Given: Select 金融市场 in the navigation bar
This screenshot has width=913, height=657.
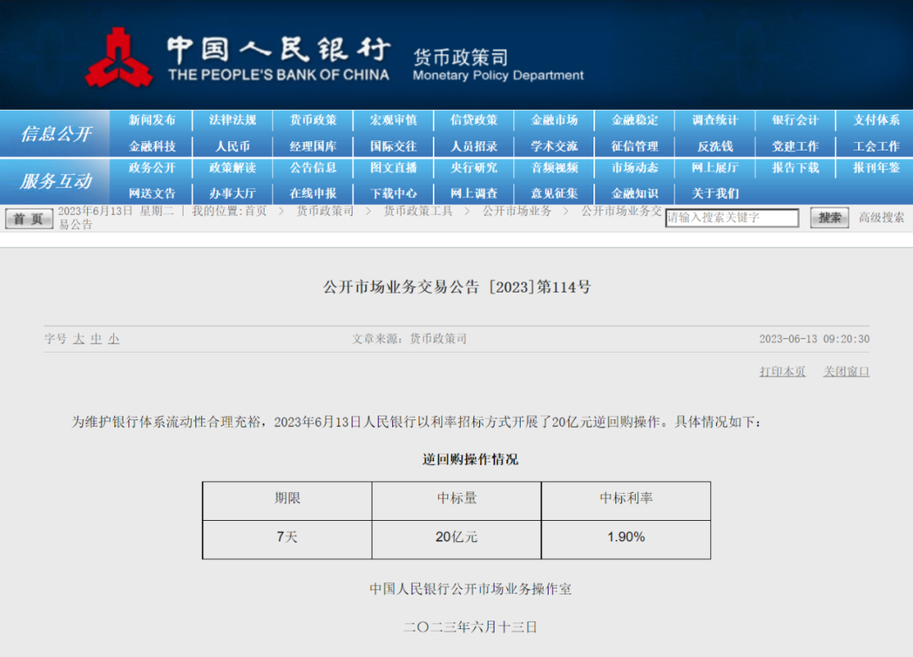Looking at the screenshot, I should (x=554, y=120).
